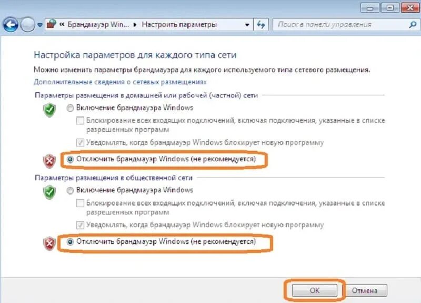
Task: Open the Брандмауэр Win... breadcrumb
Action: click(x=98, y=24)
